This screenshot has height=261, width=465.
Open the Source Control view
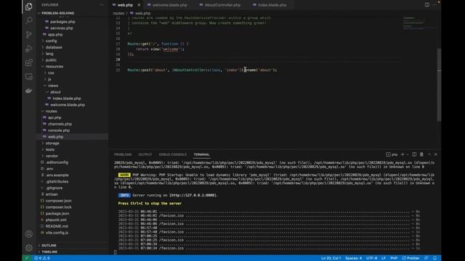point(29,35)
